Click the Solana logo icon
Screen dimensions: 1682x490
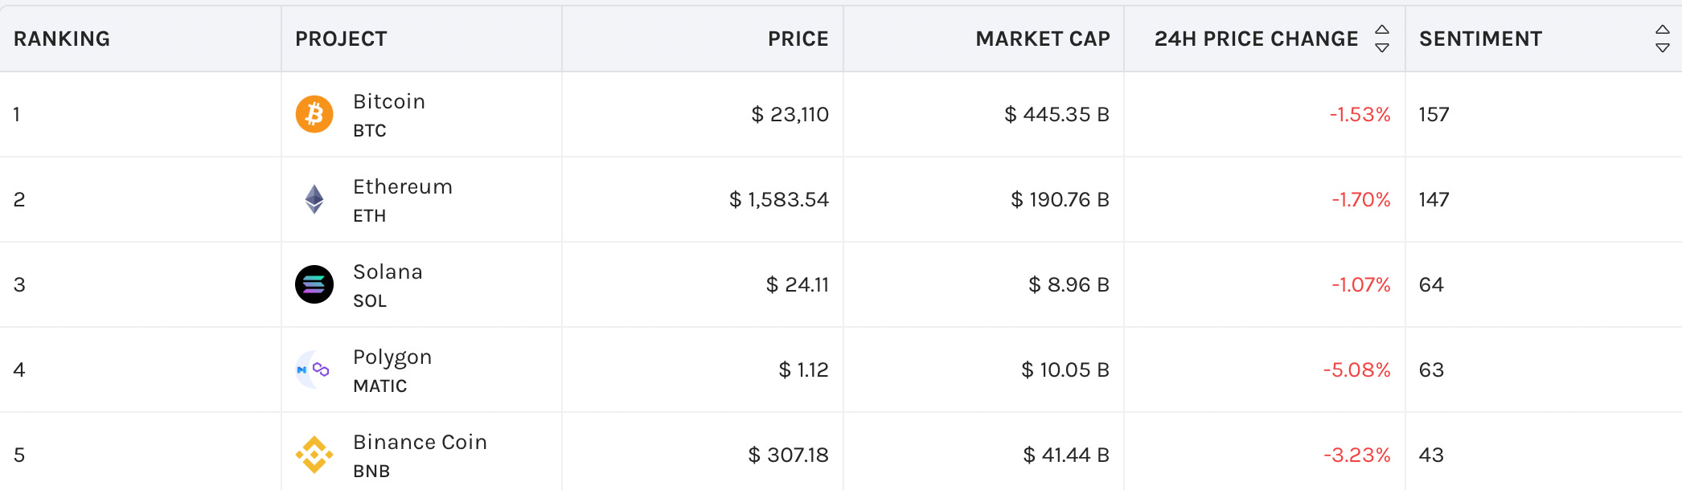pyautogui.click(x=314, y=284)
